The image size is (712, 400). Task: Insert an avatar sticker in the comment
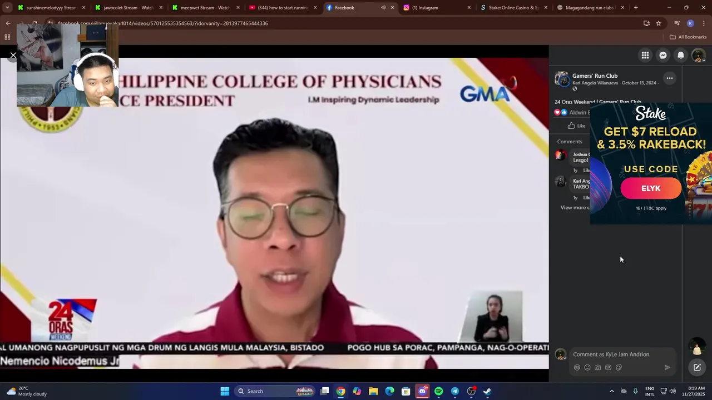(577, 367)
